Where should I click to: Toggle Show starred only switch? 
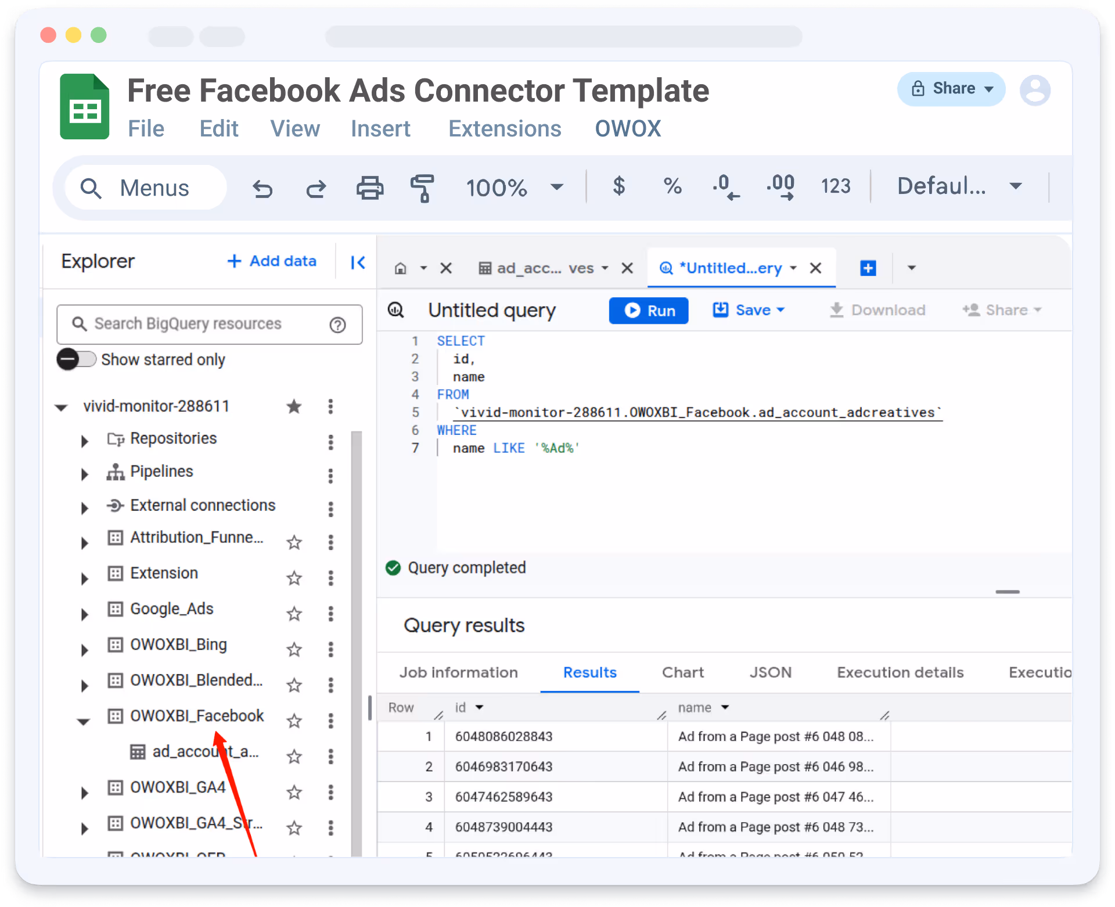pos(77,359)
